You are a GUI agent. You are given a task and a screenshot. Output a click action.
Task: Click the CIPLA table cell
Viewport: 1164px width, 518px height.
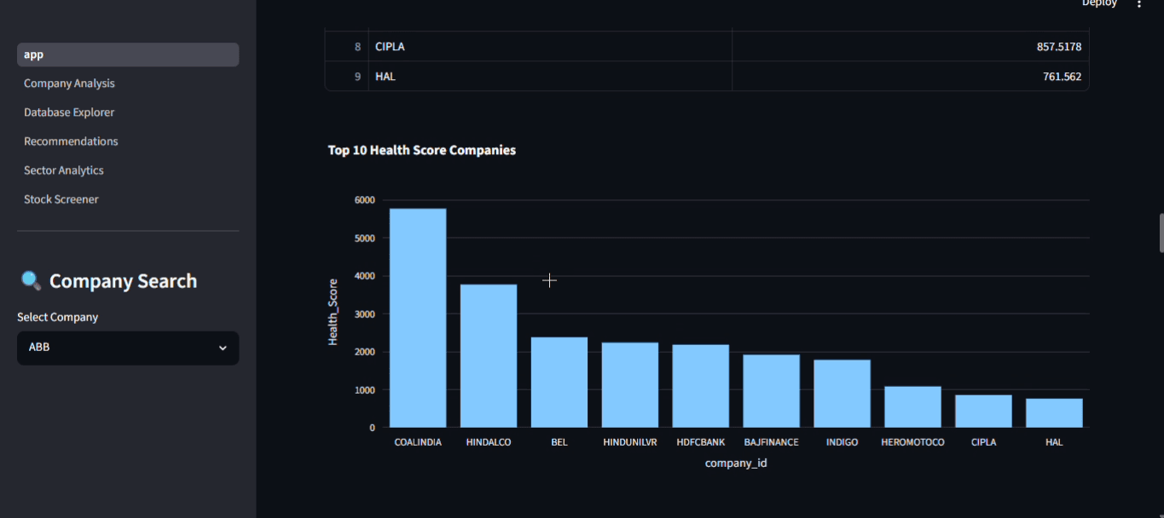click(550, 47)
